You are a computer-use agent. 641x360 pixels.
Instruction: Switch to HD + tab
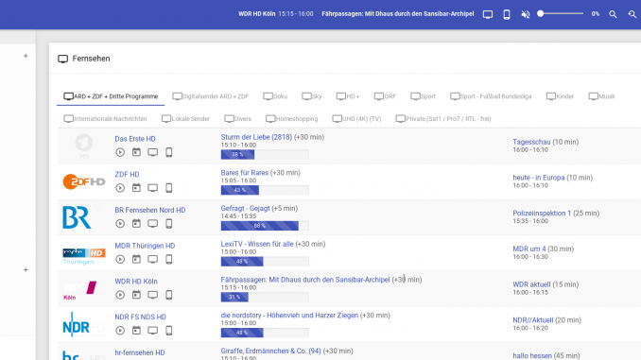[348, 96]
